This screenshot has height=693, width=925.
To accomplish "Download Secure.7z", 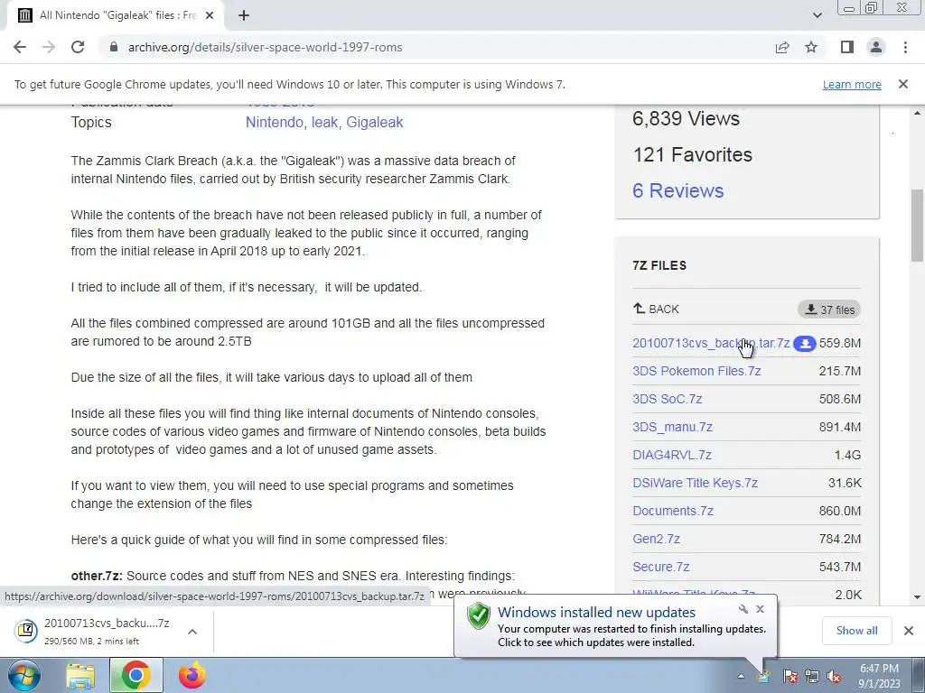I will [x=660, y=567].
